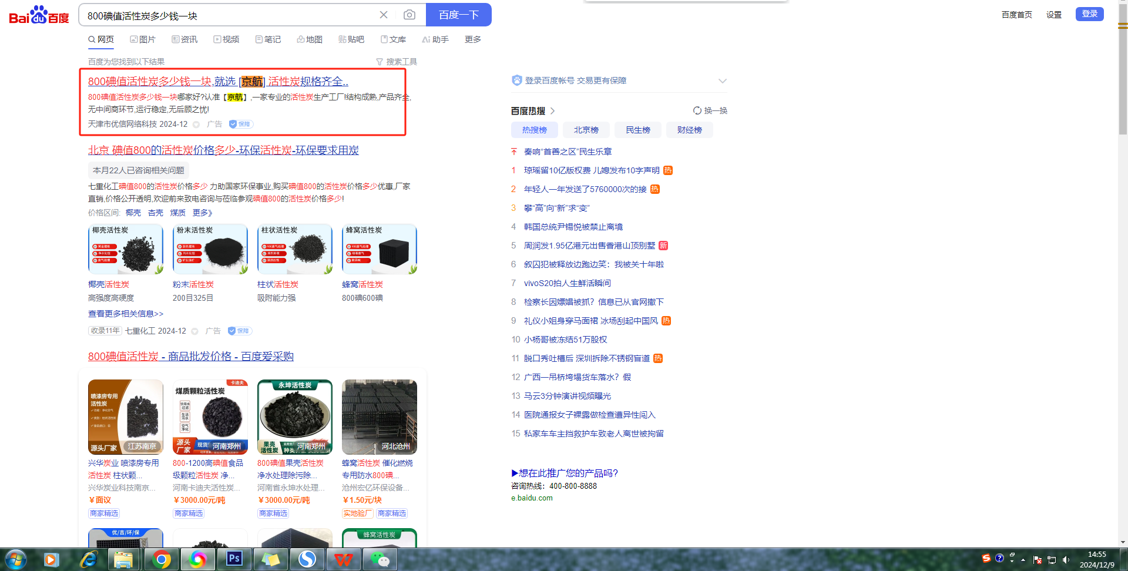Click the 杏壳 price range link
This screenshot has height=571, width=1128.
[x=156, y=213]
